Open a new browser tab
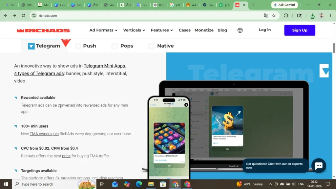The image size is (336, 189). point(253,5)
